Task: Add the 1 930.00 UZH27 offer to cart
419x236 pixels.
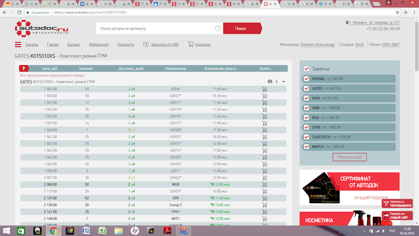Action: [264, 96]
